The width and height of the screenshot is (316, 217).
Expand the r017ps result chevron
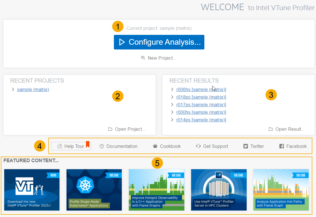coord(172,105)
